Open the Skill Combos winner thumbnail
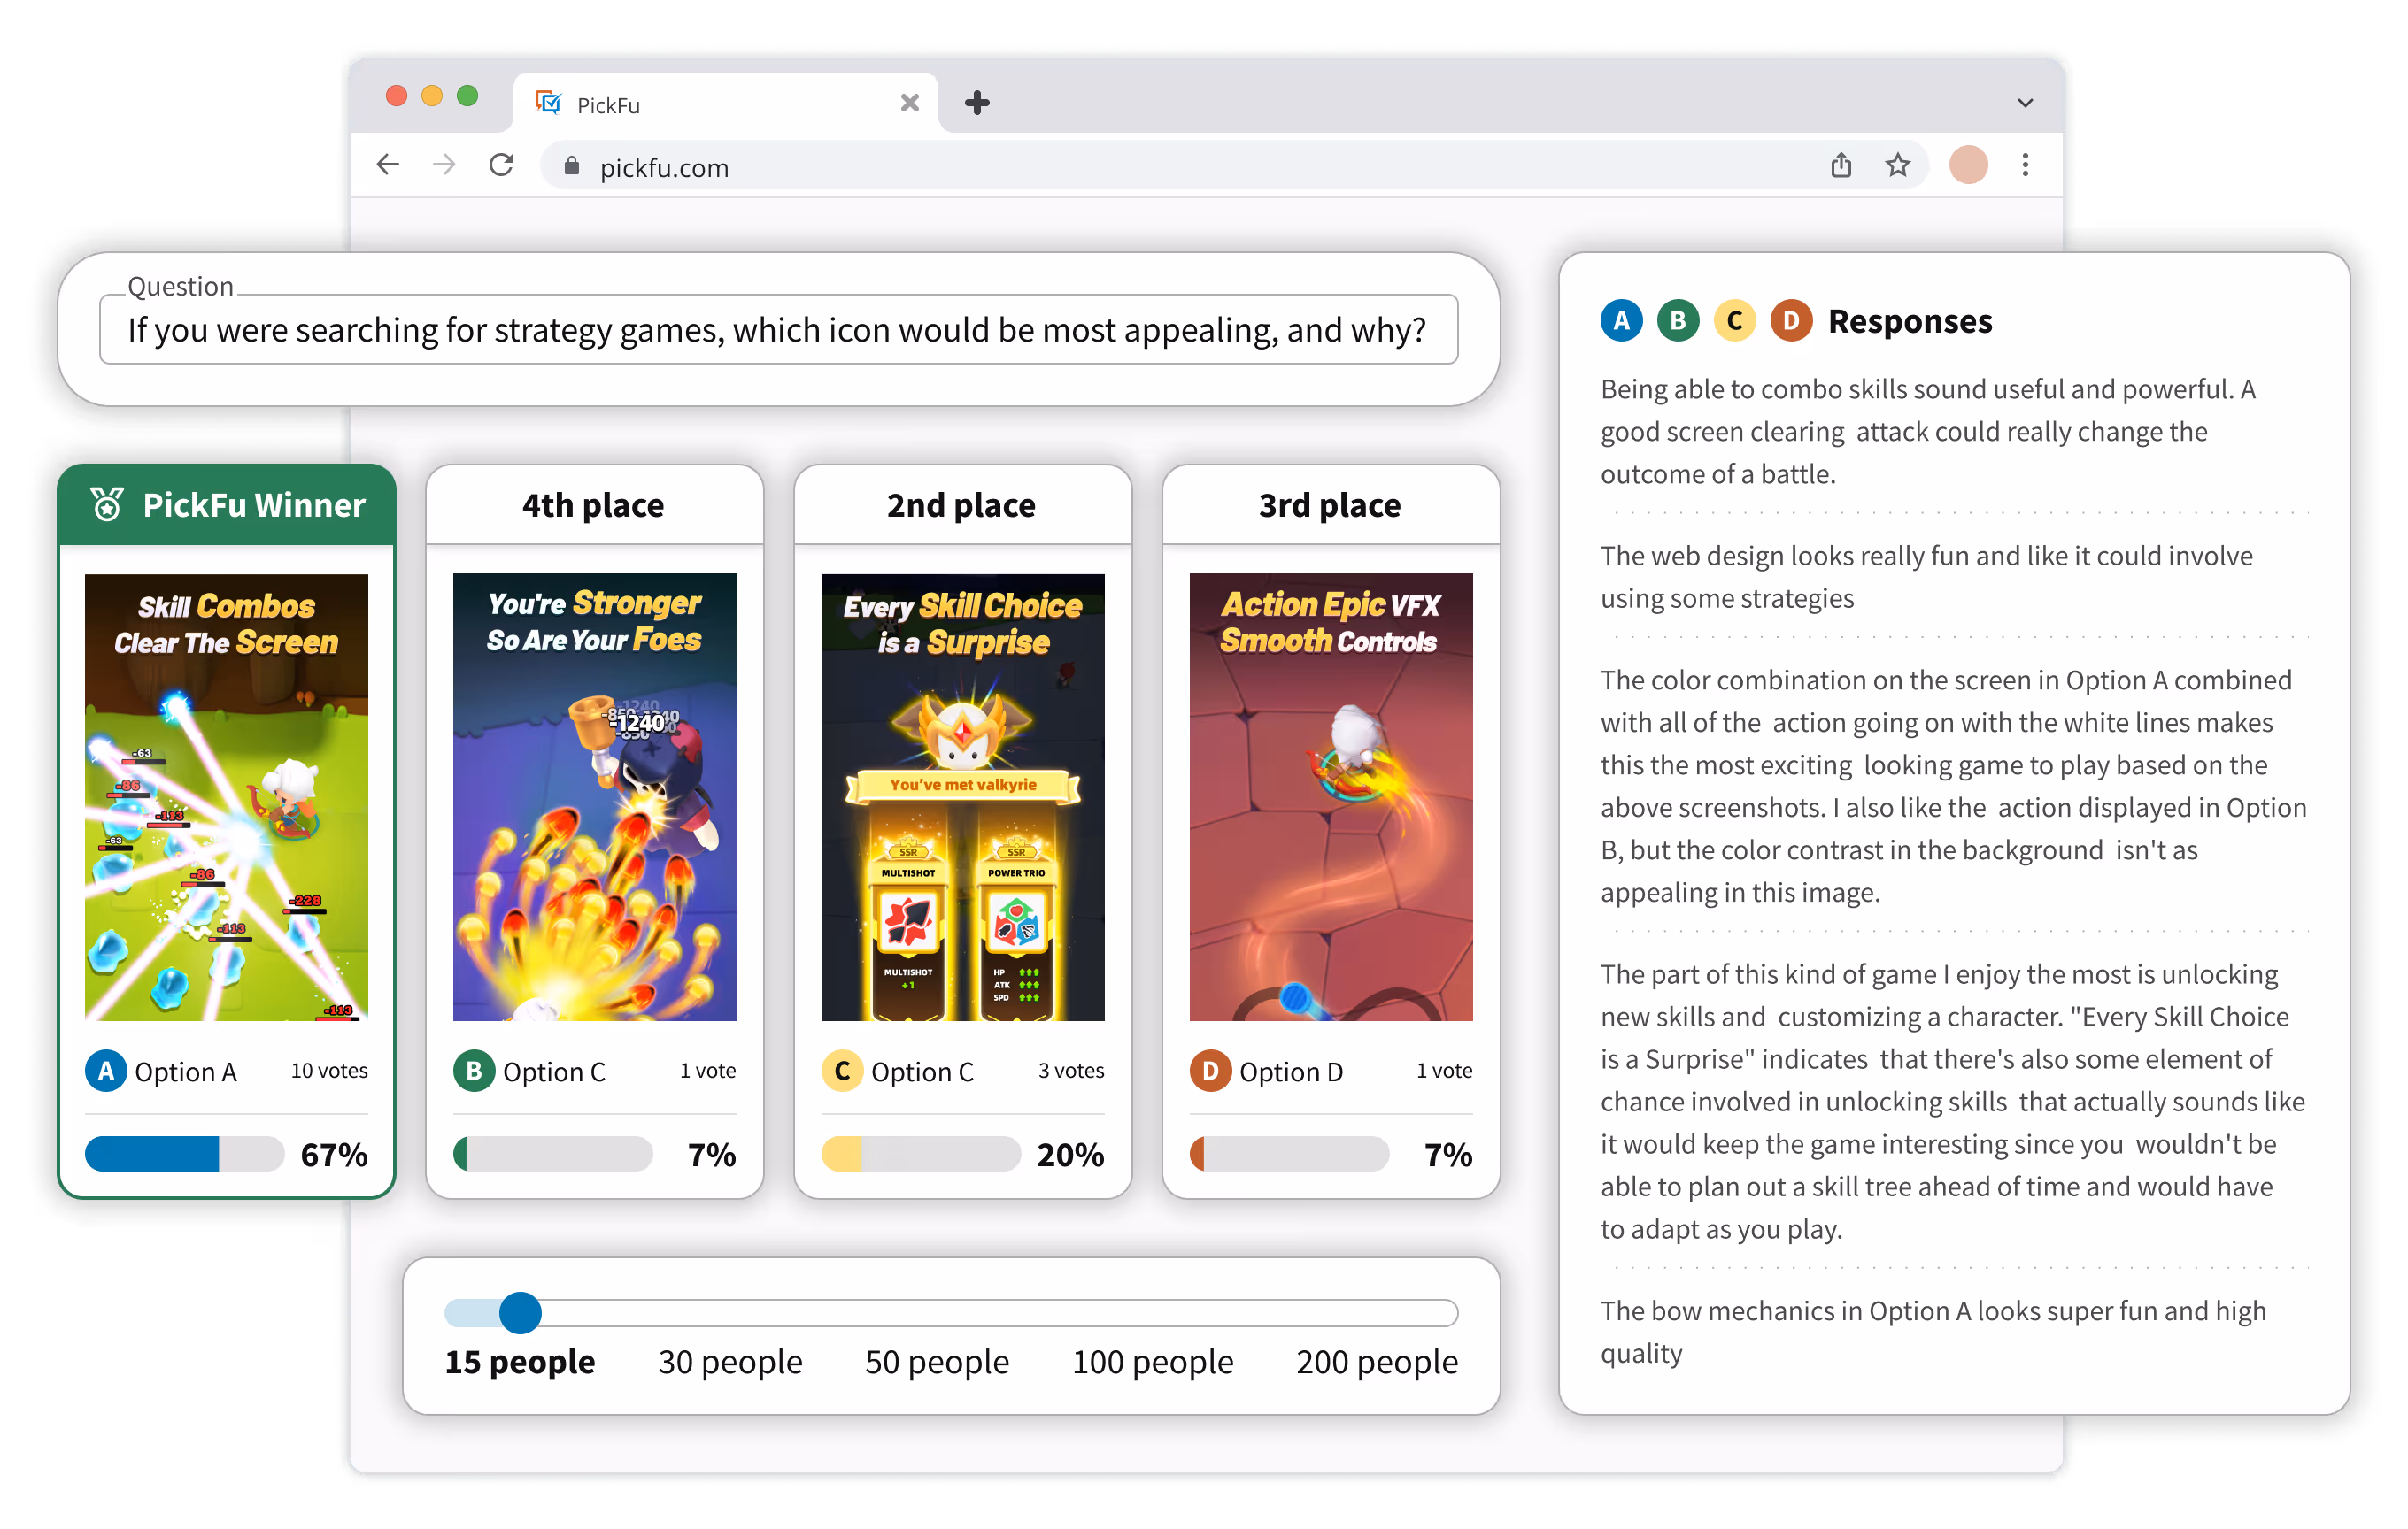The image size is (2408, 1529). (226, 796)
